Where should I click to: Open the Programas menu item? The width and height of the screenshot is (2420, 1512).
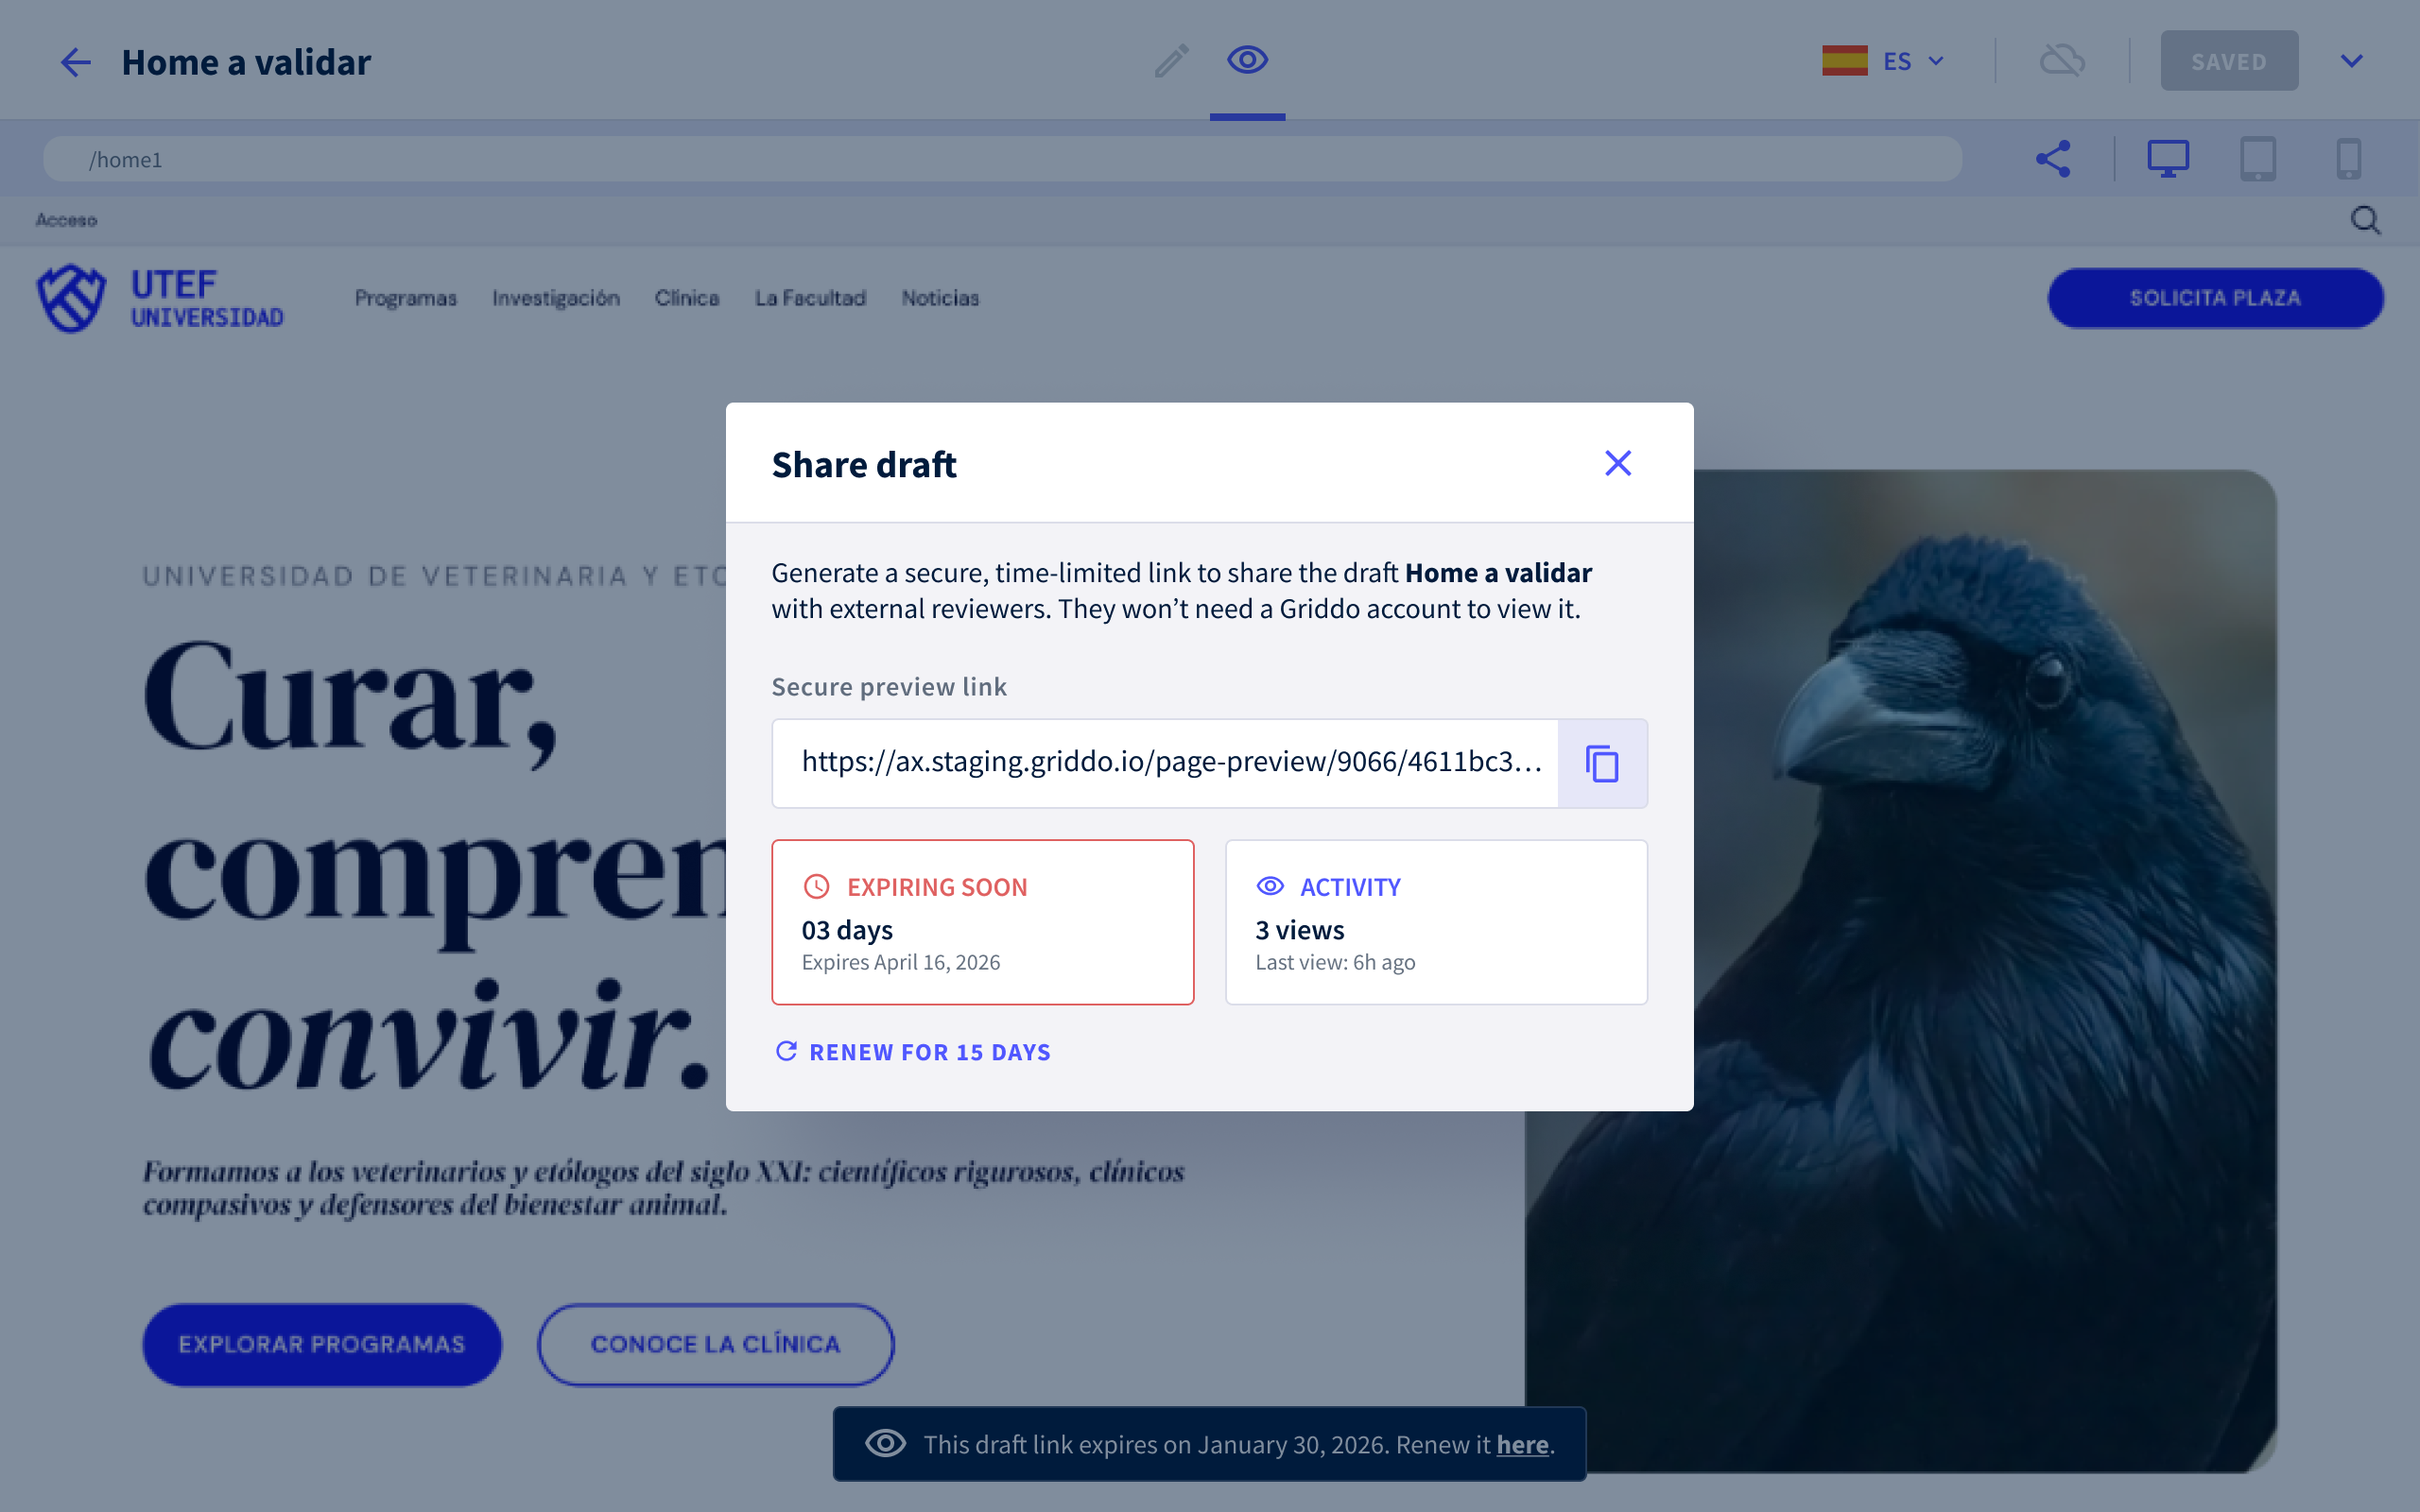click(x=405, y=298)
